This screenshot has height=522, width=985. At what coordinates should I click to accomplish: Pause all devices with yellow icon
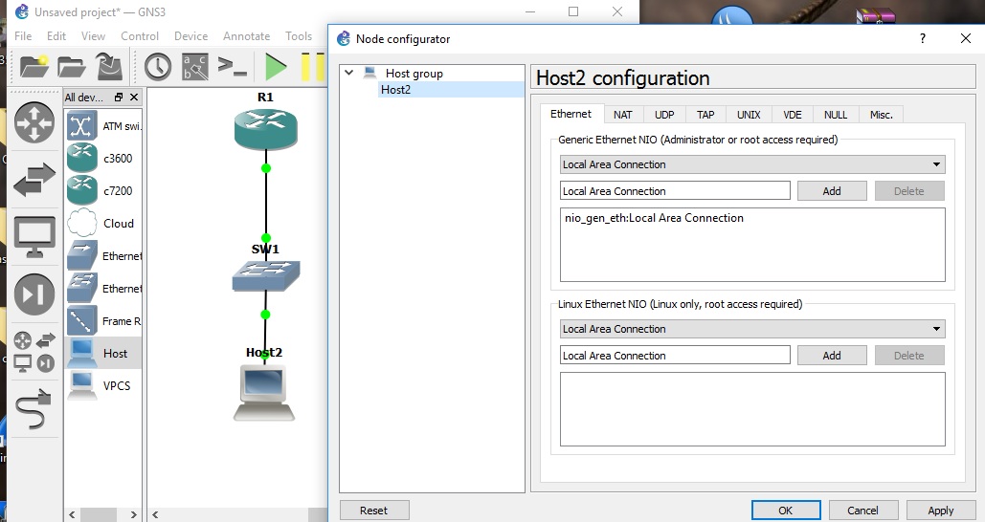(313, 67)
